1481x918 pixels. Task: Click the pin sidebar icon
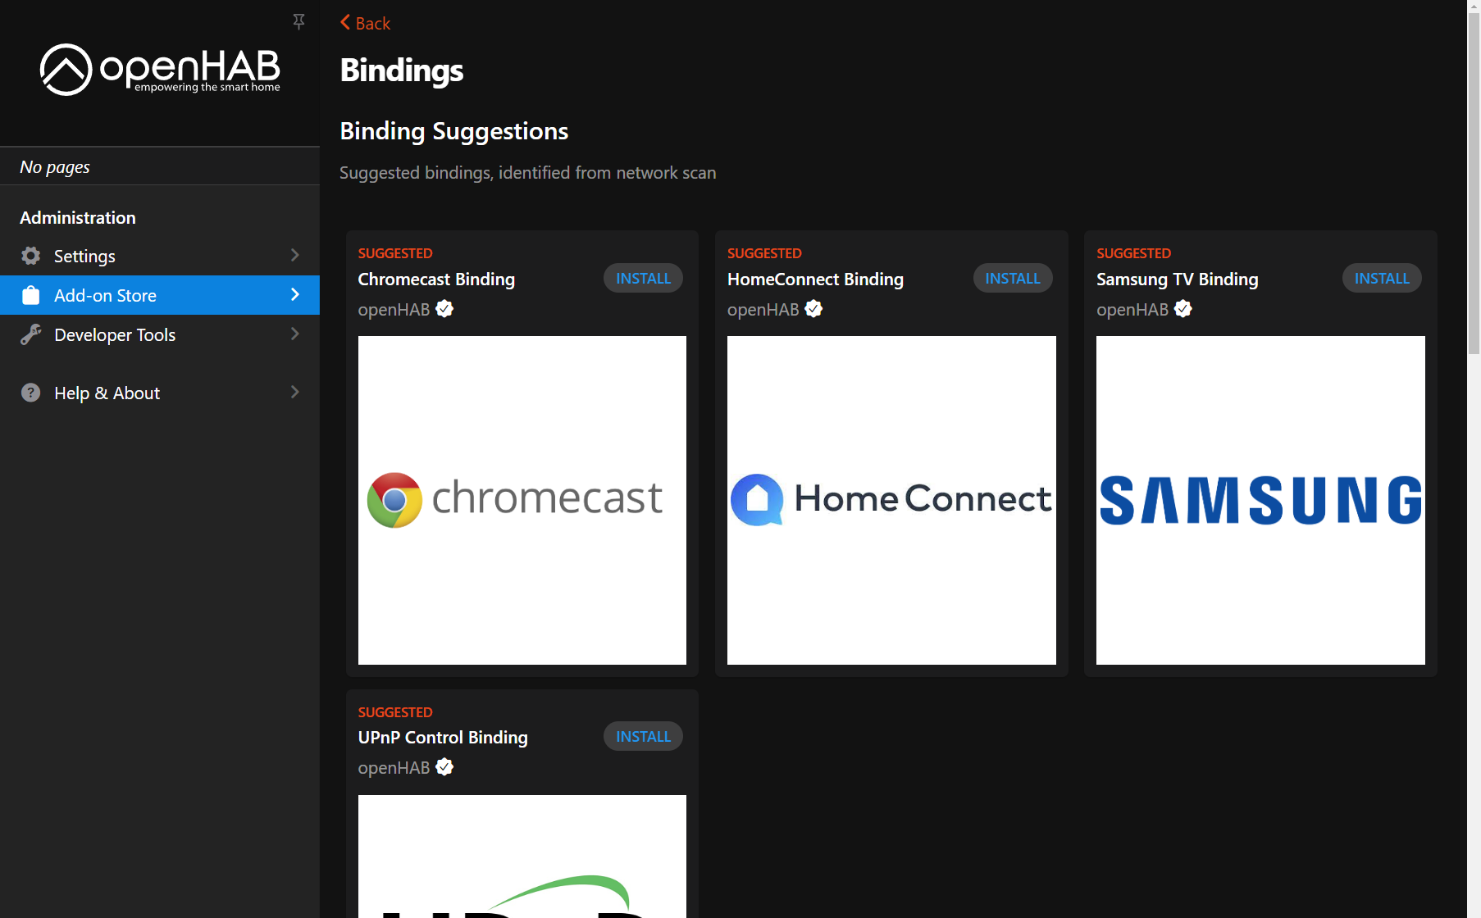coord(298,21)
